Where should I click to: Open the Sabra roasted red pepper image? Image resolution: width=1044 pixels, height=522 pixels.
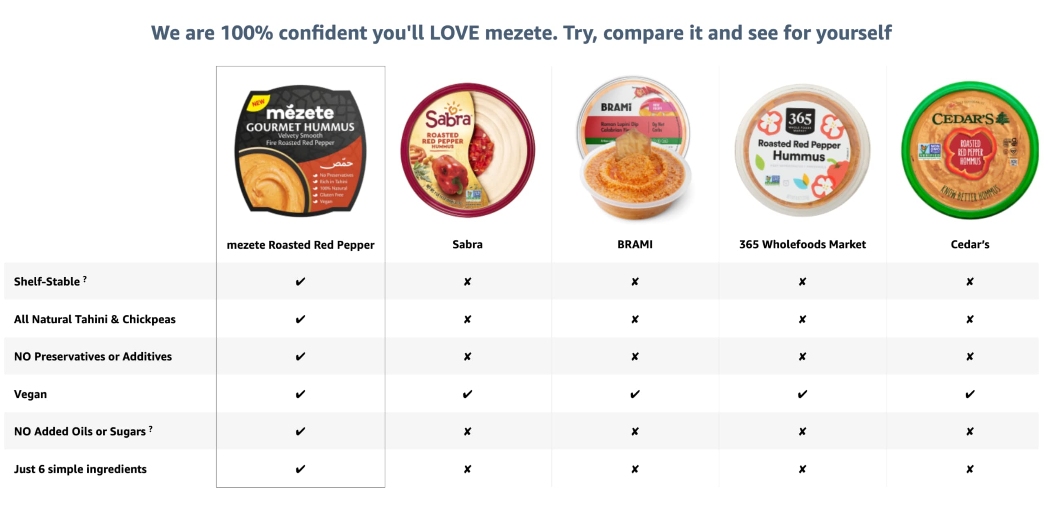(467, 150)
